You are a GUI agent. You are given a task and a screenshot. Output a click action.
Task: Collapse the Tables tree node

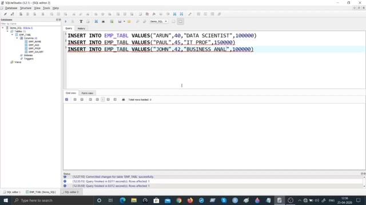[x=7, y=31]
